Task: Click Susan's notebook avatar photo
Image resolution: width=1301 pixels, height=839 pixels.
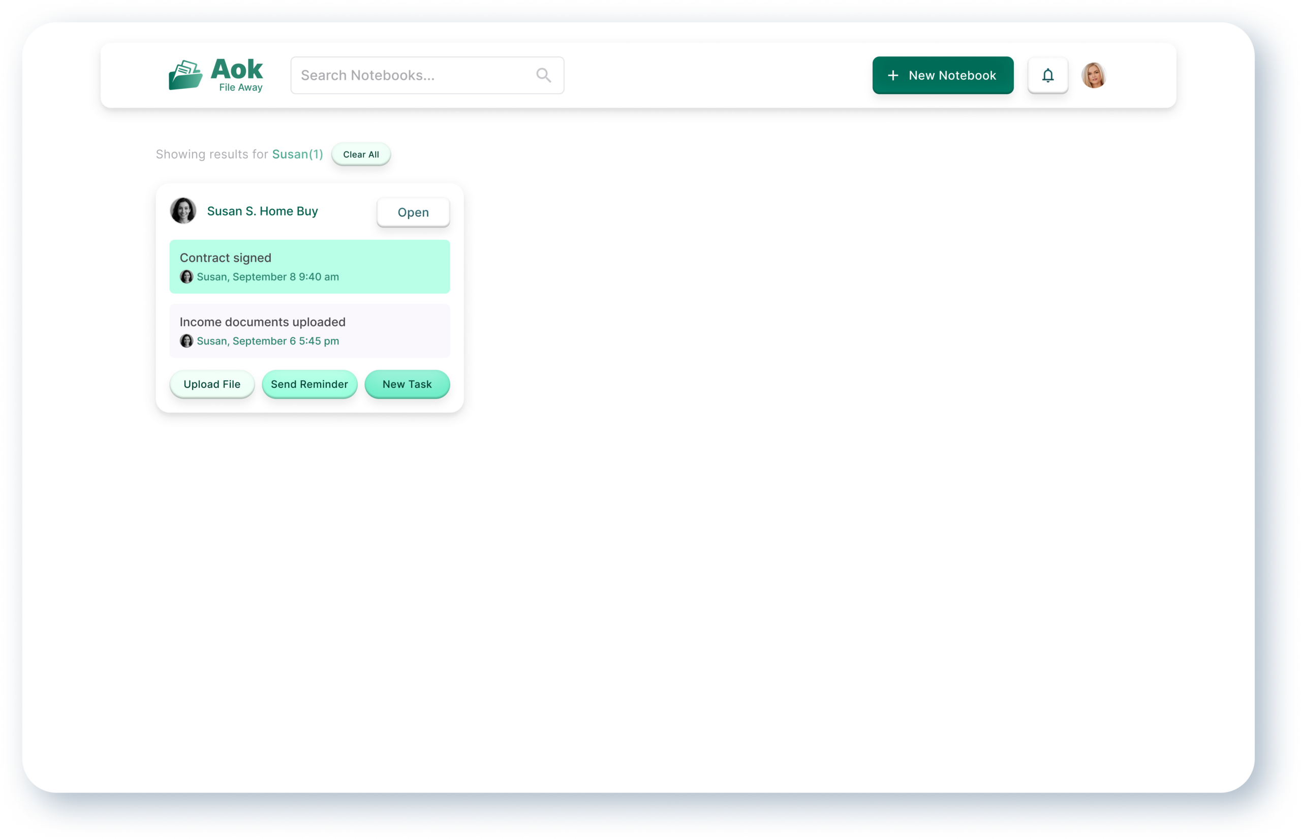Action: click(x=183, y=211)
